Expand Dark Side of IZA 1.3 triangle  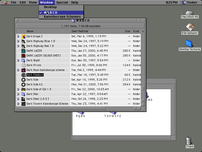coord(18,89)
